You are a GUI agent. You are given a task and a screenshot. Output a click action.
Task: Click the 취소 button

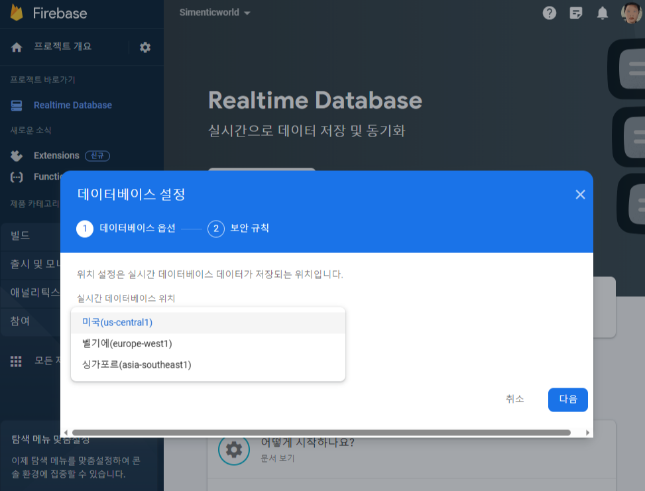coord(514,400)
